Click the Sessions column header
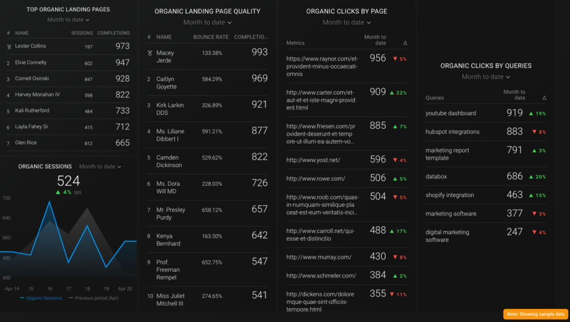The height and width of the screenshot is (322, 570). [82, 33]
